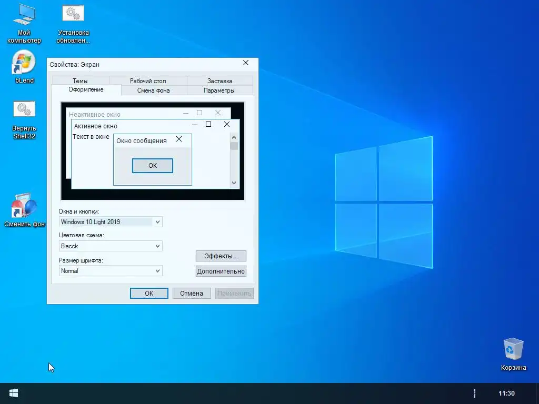Screen dimensions: 539x404
Task: Open the Windows Start button
Action: coord(14,393)
